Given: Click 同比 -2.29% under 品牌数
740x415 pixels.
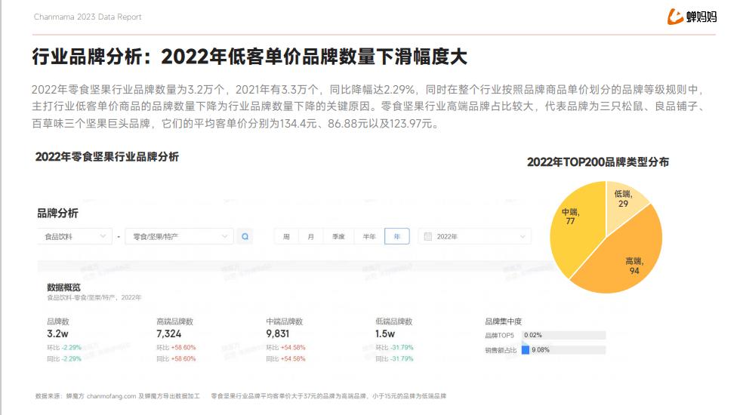Looking at the screenshot, I should pos(64,359).
